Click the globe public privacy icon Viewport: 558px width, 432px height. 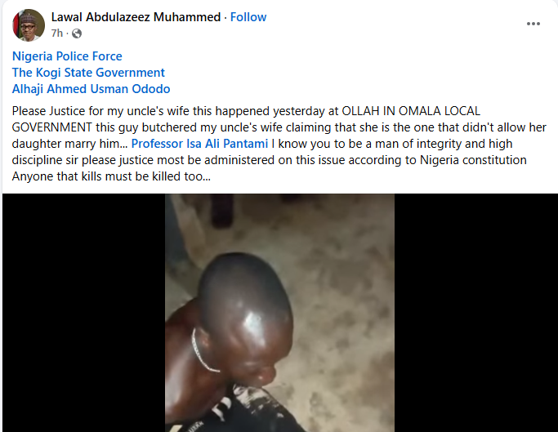[77, 33]
